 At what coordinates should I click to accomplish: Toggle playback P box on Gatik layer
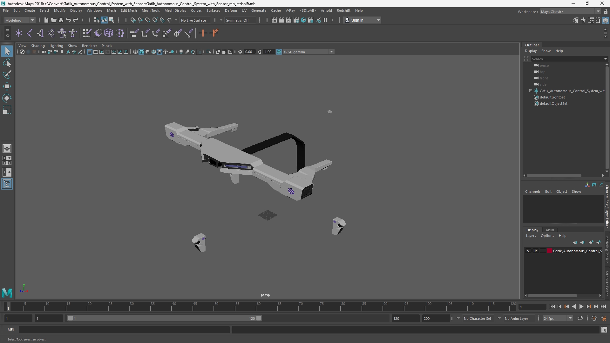536,251
